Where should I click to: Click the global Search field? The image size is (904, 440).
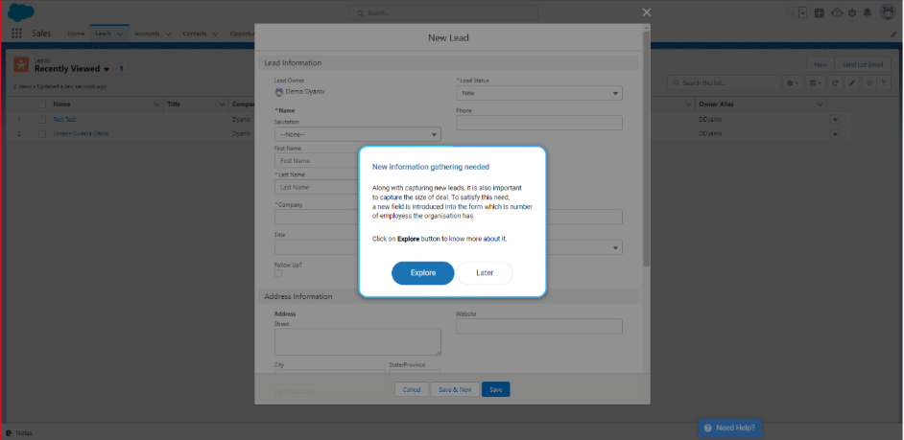[444, 12]
